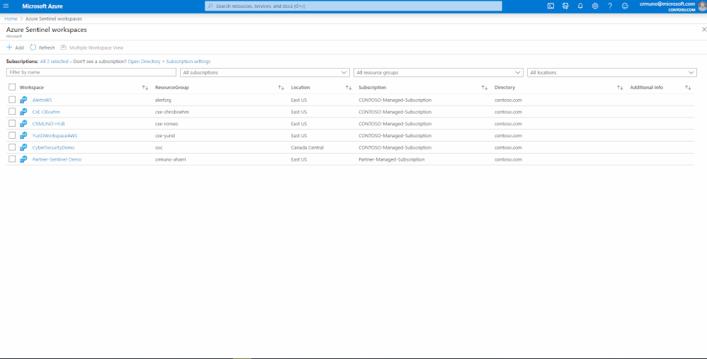Open the Directory + subscription filter icon
Viewport: 707px width, 359px height.
(x=565, y=6)
